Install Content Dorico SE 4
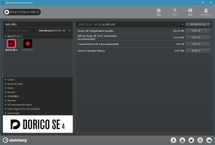Image resolution: width=215 pixels, height=145 pixels. (196, 44)
